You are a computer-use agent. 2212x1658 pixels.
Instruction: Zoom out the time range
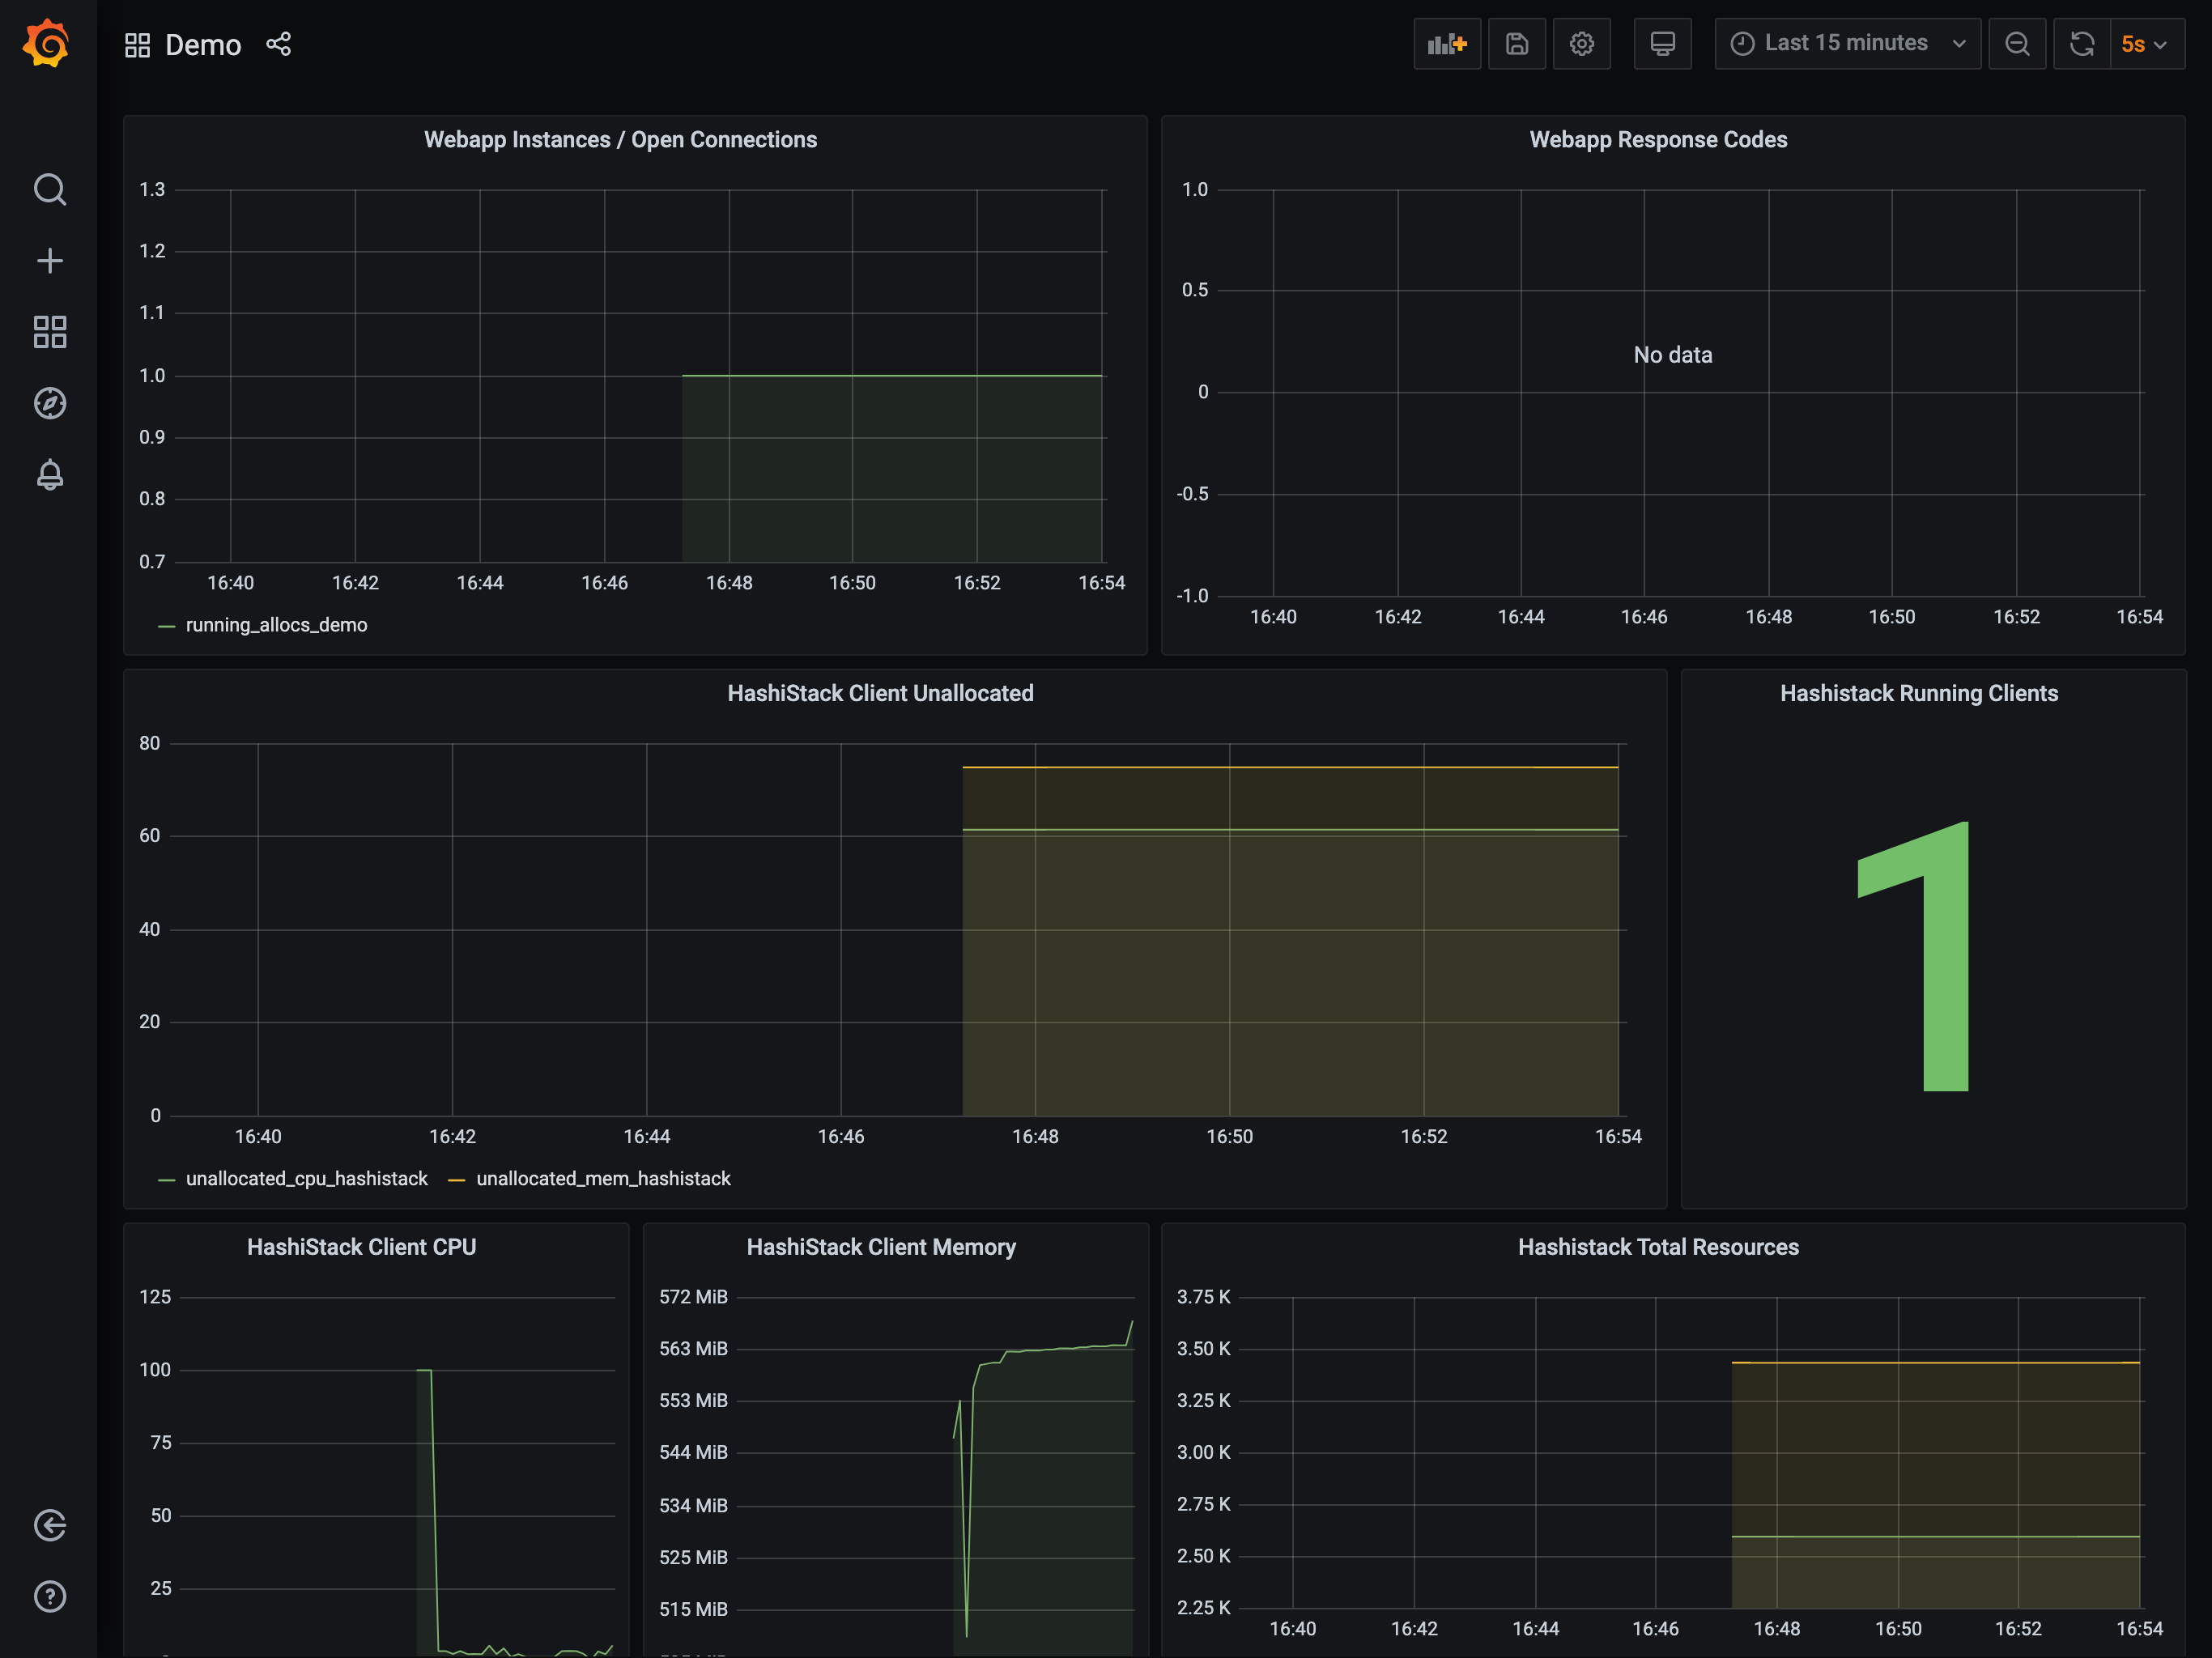[2018, 44]
